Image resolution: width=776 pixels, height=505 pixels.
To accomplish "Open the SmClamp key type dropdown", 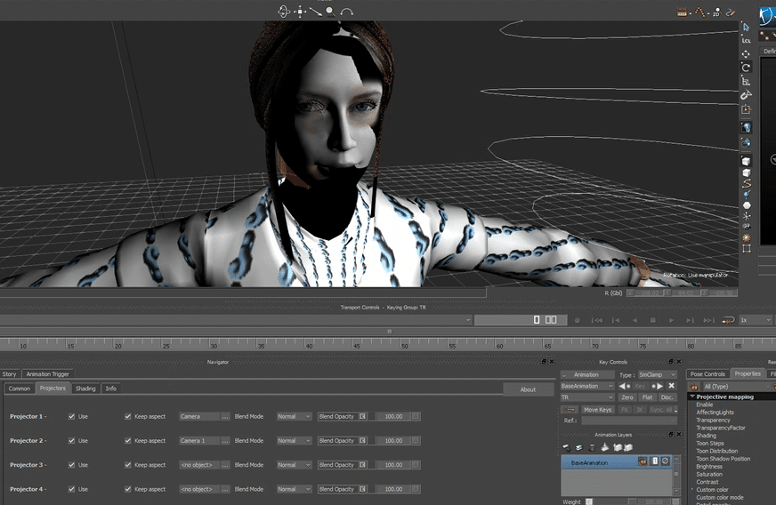I will click(657, 375).
